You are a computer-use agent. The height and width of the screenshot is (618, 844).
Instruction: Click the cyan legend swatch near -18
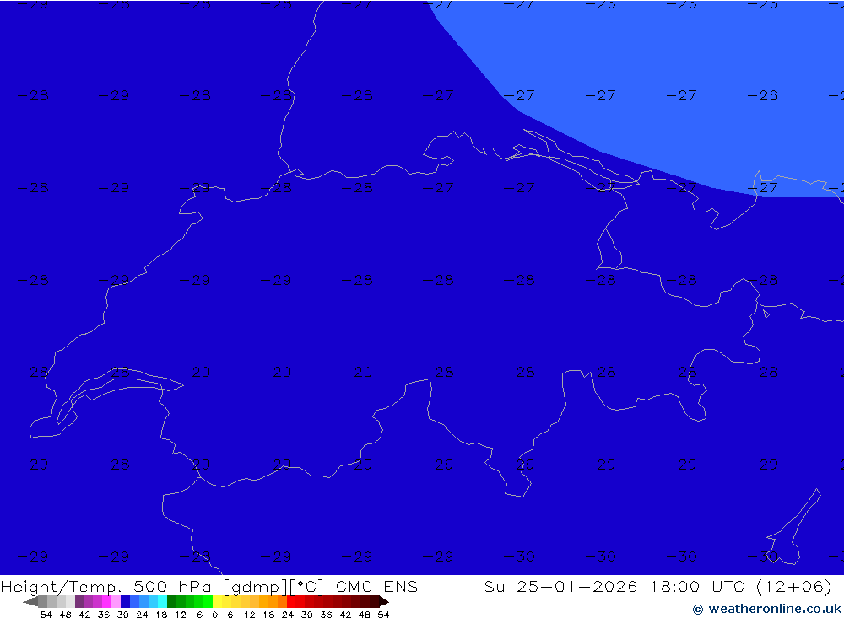162,601
